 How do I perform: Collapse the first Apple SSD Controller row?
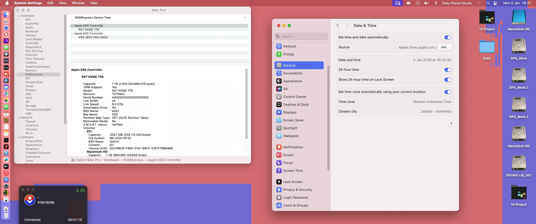coord(72,26)
